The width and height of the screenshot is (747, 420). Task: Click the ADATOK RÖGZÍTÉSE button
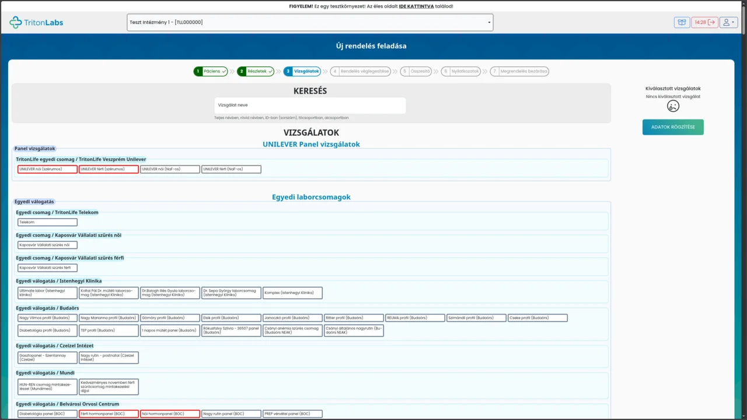point(673,127)
